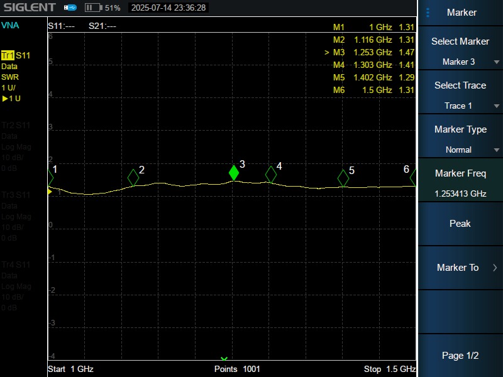This screenshot has height=377, width=503.
Task: Click the M1 1 GHz 1.31 marker row
Action: 373,27
